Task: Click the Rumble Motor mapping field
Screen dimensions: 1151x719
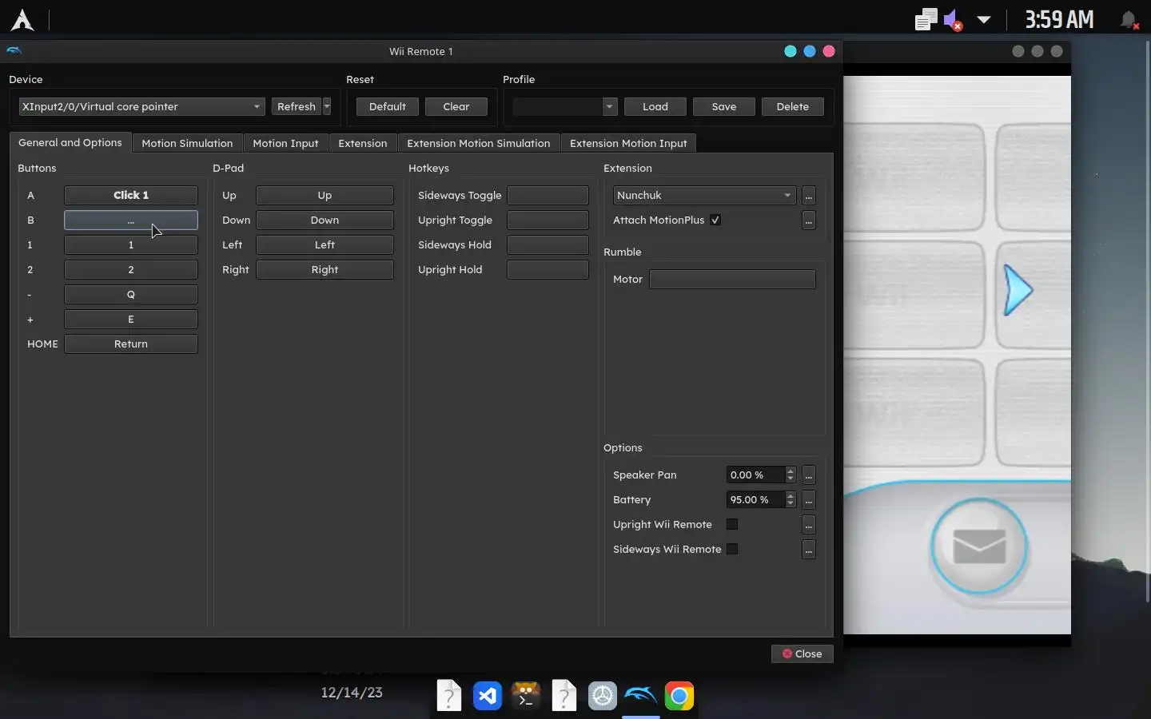Action: pyautogui.click(x=732, y=279)
